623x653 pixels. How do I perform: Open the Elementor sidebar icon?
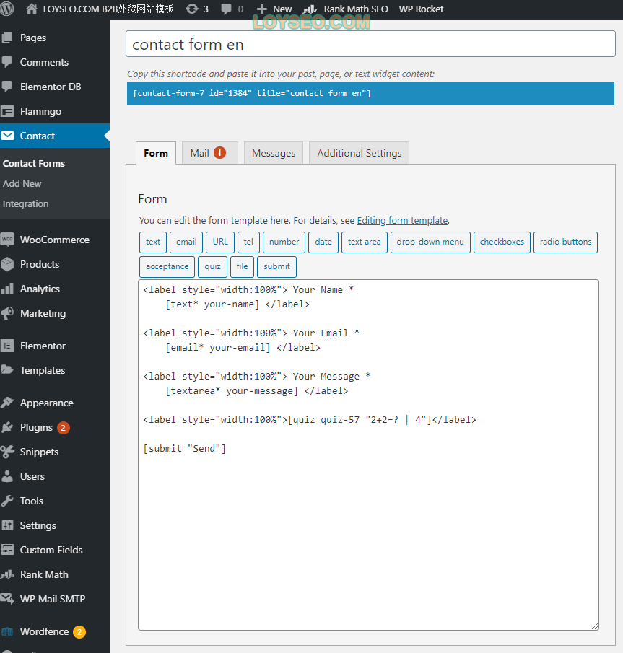(x=7, y=346)
